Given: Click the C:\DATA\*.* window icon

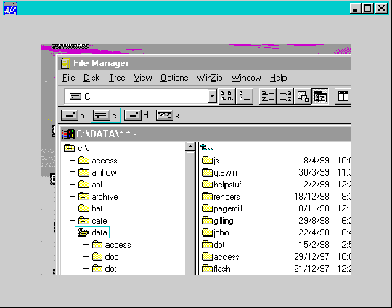Looking at the screenshot, I should pos(68,134).
